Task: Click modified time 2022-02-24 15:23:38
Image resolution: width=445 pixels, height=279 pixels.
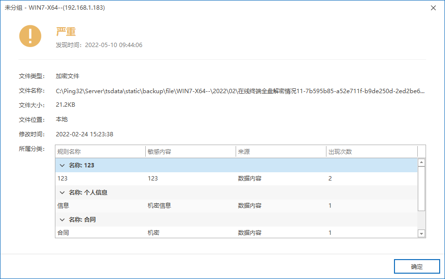Action: tap(85, 134)
